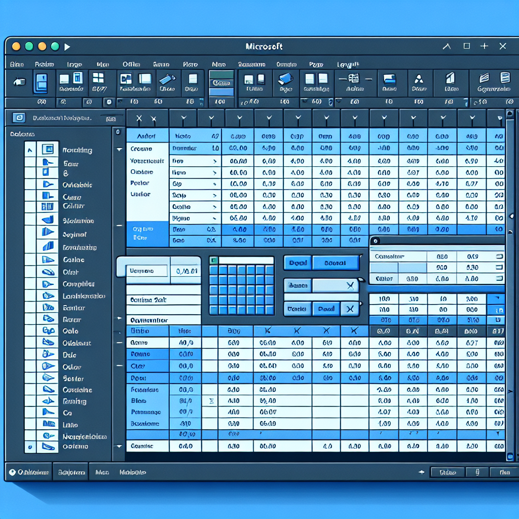Open the Office menu in the menu bar
This screenshot has width=519, height=519.
pyautogui.click(x=131, y=64)
